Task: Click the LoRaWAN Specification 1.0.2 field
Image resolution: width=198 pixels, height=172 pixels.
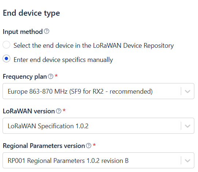Action: point(98,126)
